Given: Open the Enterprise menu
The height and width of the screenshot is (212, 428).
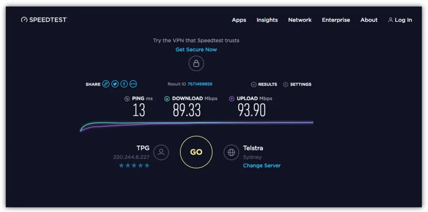Looking at the screenshot, I should pos(336,20).
